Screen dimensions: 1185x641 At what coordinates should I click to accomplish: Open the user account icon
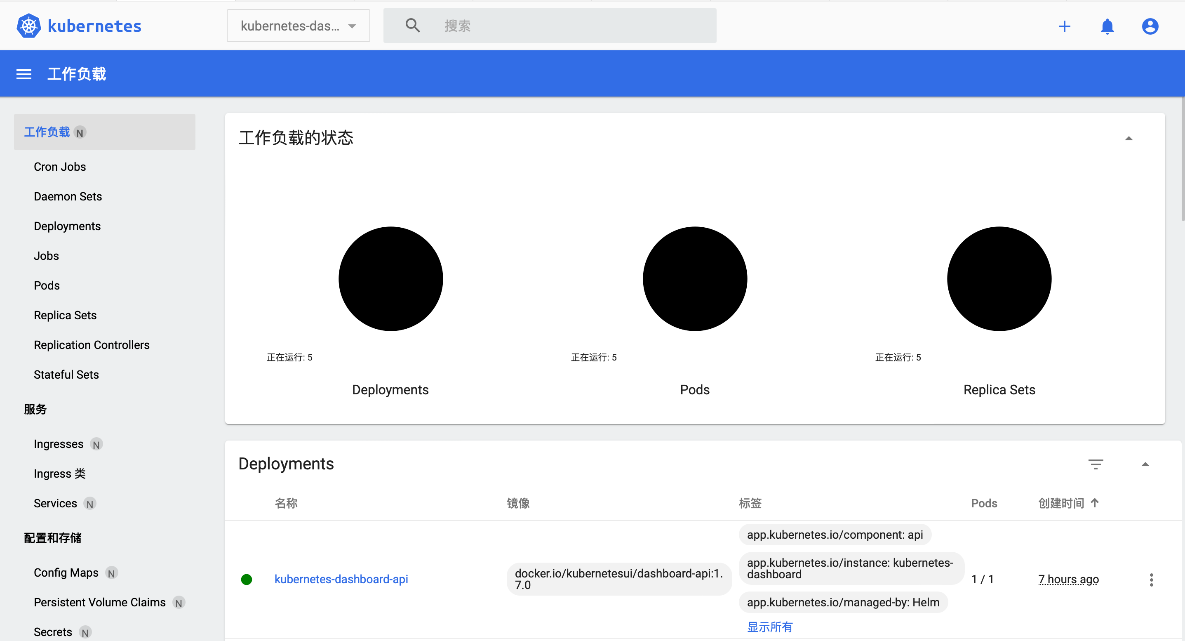click(x=1150, y=26)
